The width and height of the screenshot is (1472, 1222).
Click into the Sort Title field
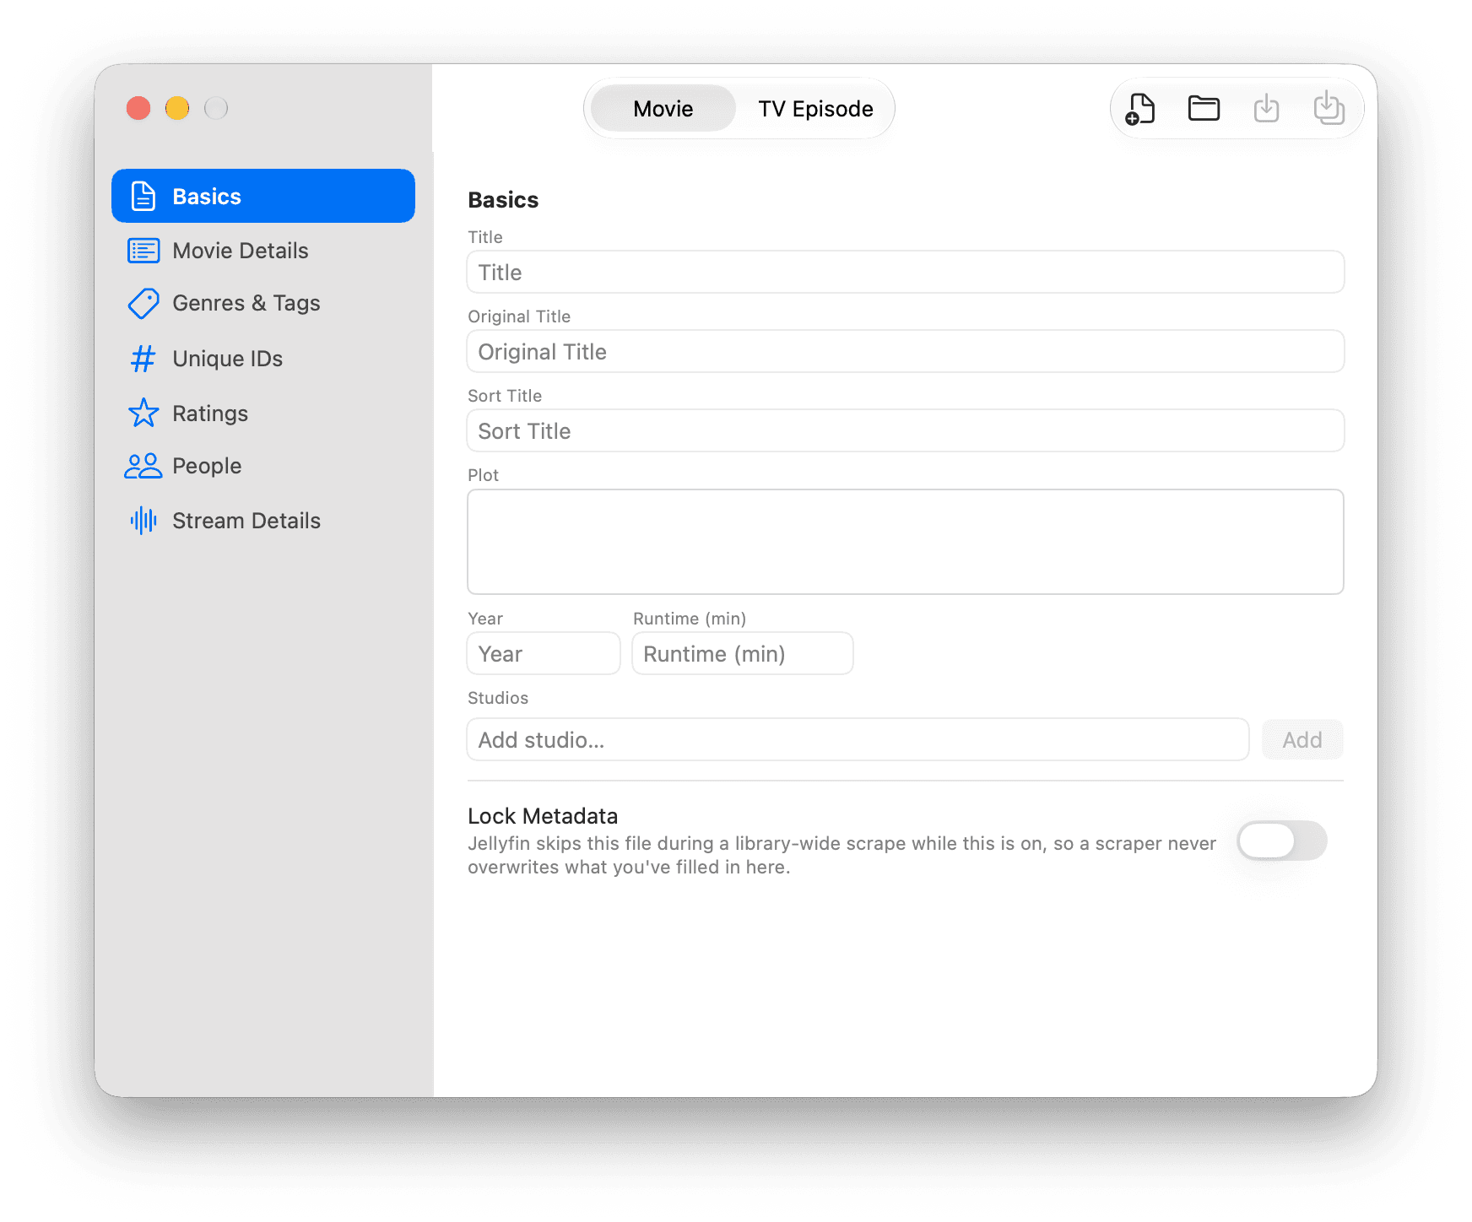906,430
